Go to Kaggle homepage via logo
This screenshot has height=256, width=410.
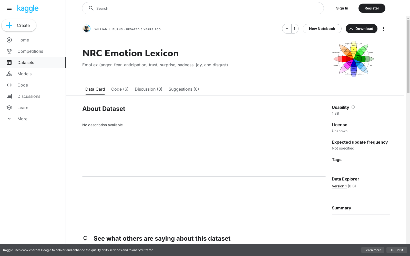coord(28,8)
